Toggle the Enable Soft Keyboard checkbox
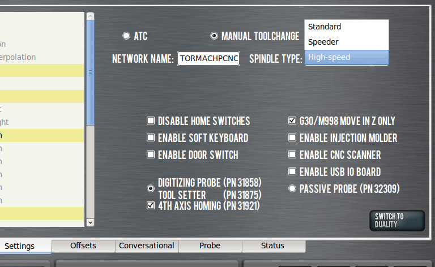Image resolution: width=435 pixels, height=267 pixels. (x=151, y=137)
